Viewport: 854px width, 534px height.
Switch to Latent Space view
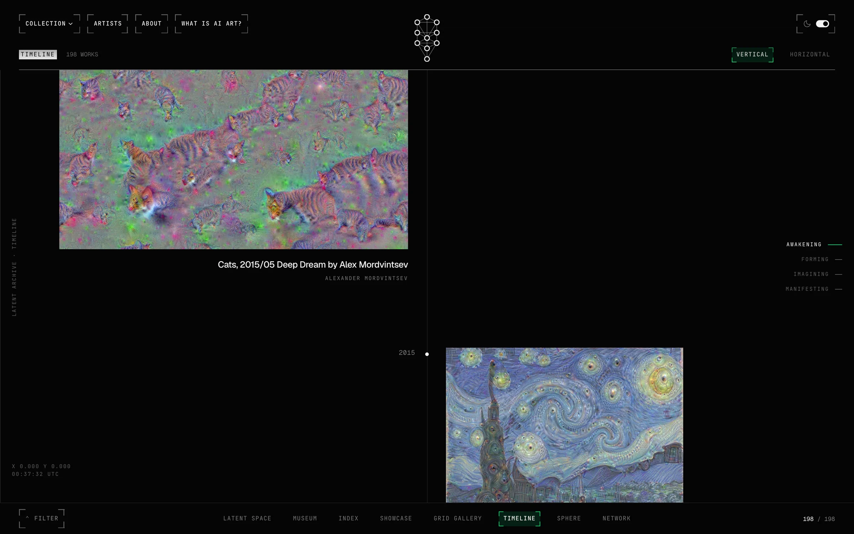pyautogui.click(x=247, y=518)
